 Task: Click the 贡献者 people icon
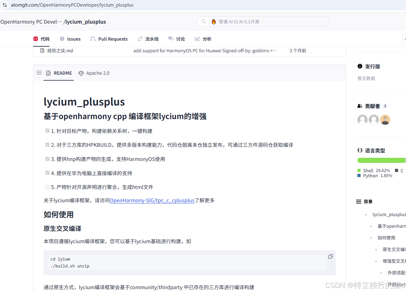(360, 106)
